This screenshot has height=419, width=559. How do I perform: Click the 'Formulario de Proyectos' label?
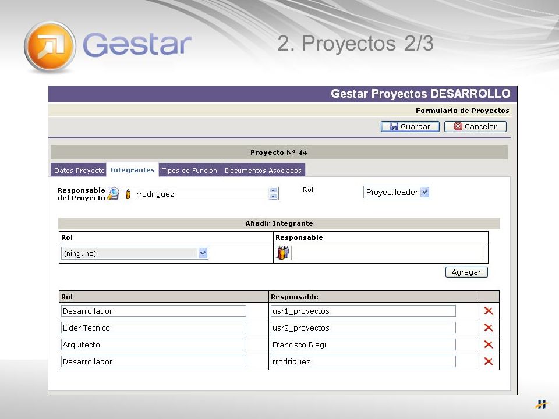[x=462, y=111]
